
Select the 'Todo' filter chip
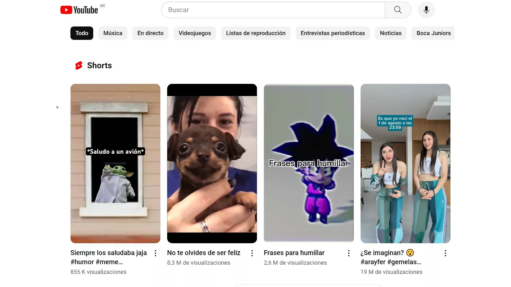(82, 33)
